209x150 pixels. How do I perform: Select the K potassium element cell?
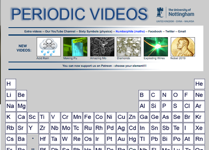click(x=11, y=117)
